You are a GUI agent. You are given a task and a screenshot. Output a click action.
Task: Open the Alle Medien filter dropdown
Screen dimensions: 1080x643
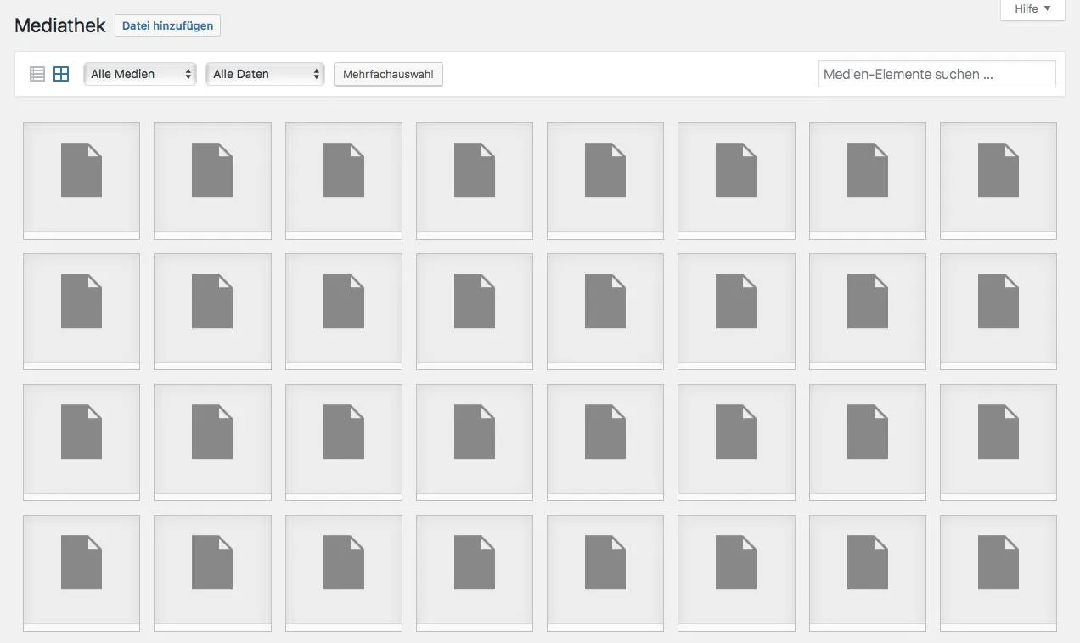140,74
